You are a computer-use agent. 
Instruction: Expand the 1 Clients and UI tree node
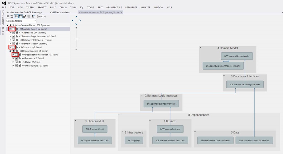(x=10, y=33)
